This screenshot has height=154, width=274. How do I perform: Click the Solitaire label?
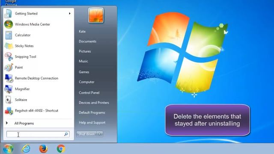21,100
